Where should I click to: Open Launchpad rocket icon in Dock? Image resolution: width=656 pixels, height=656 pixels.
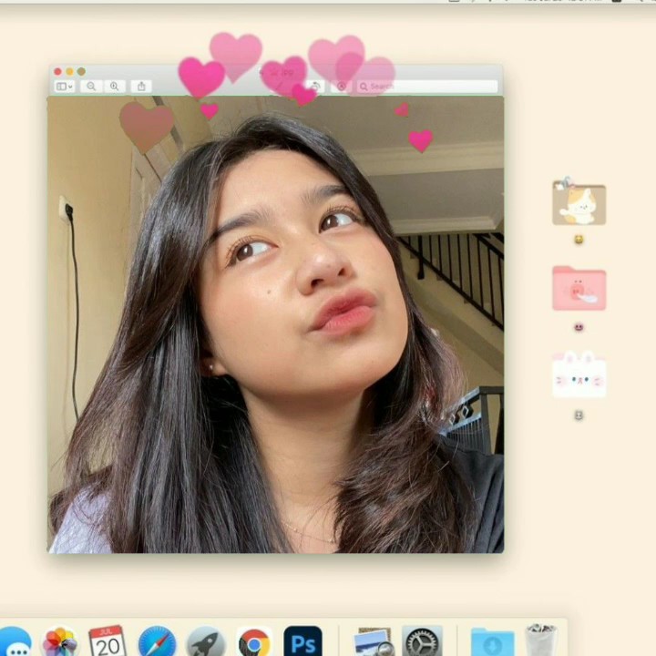[206, 642]
